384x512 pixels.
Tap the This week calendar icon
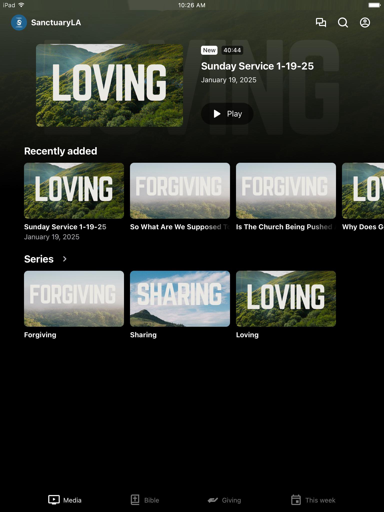click(296, 500)
